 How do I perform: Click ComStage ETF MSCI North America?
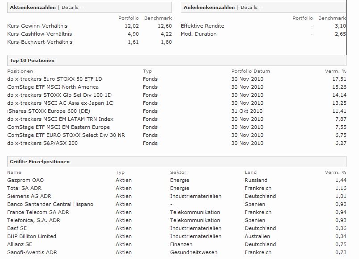pyautogui.click(x=53, y=87)
